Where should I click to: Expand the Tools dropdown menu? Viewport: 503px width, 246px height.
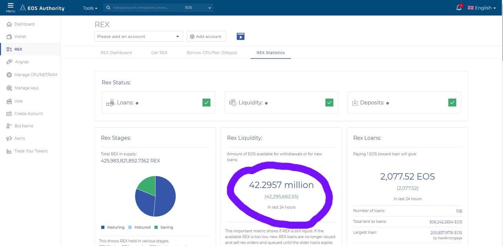90,8
